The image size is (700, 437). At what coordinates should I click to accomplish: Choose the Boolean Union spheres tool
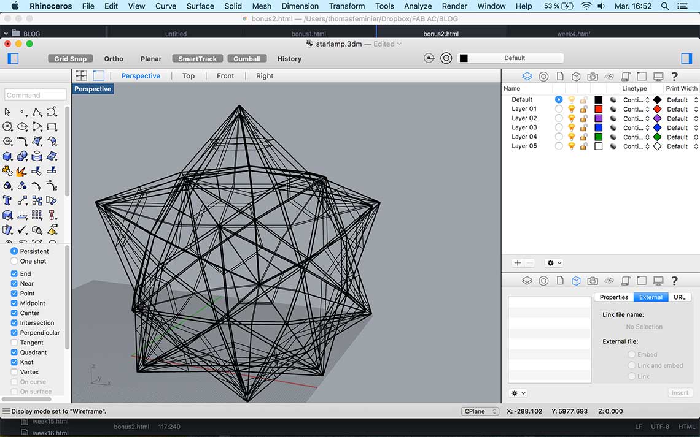point(22,156)
